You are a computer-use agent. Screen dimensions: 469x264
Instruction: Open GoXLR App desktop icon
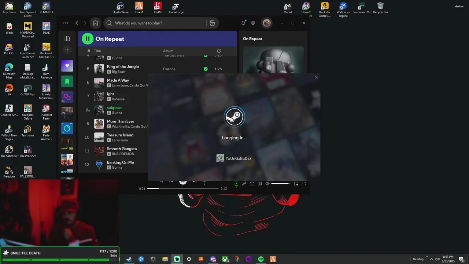(x=27, y=90)
